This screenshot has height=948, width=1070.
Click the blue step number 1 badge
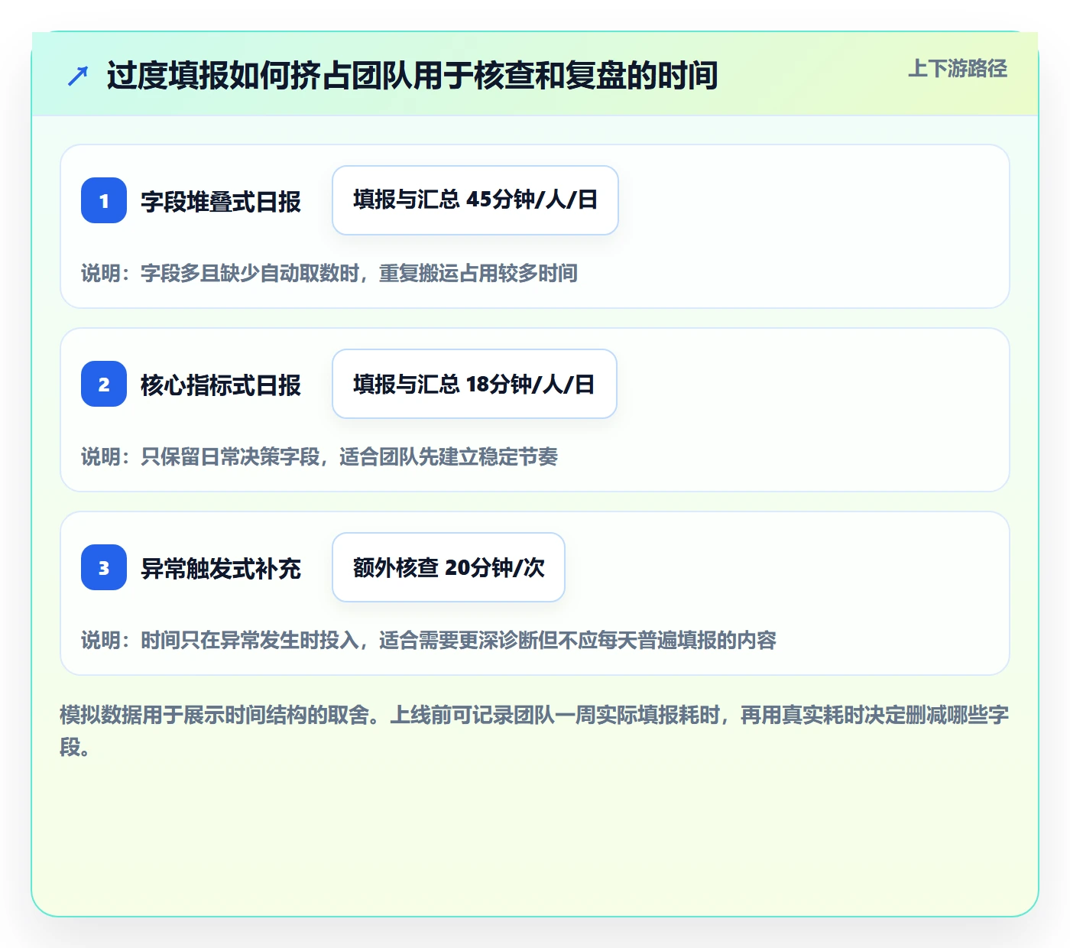click(104, 200)
